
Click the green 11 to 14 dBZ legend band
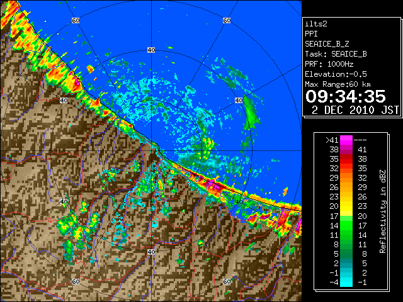click(346, 235)
